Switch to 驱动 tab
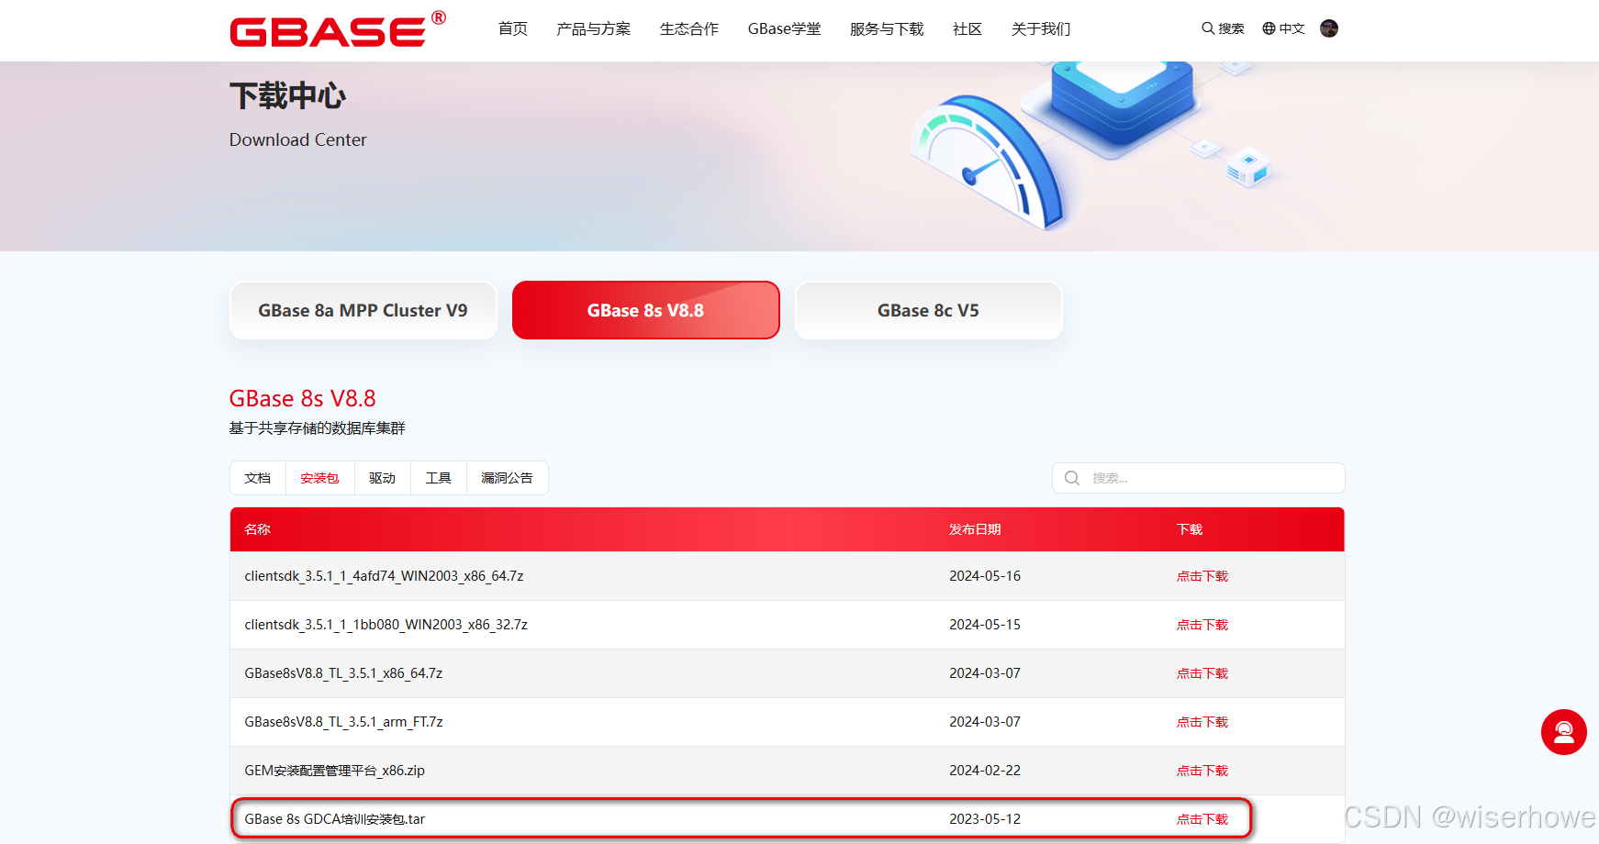The image size is (1599, 844). (383, 478)
